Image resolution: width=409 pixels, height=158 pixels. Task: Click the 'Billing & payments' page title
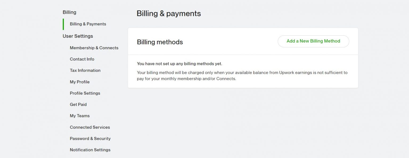coord(169,14)
